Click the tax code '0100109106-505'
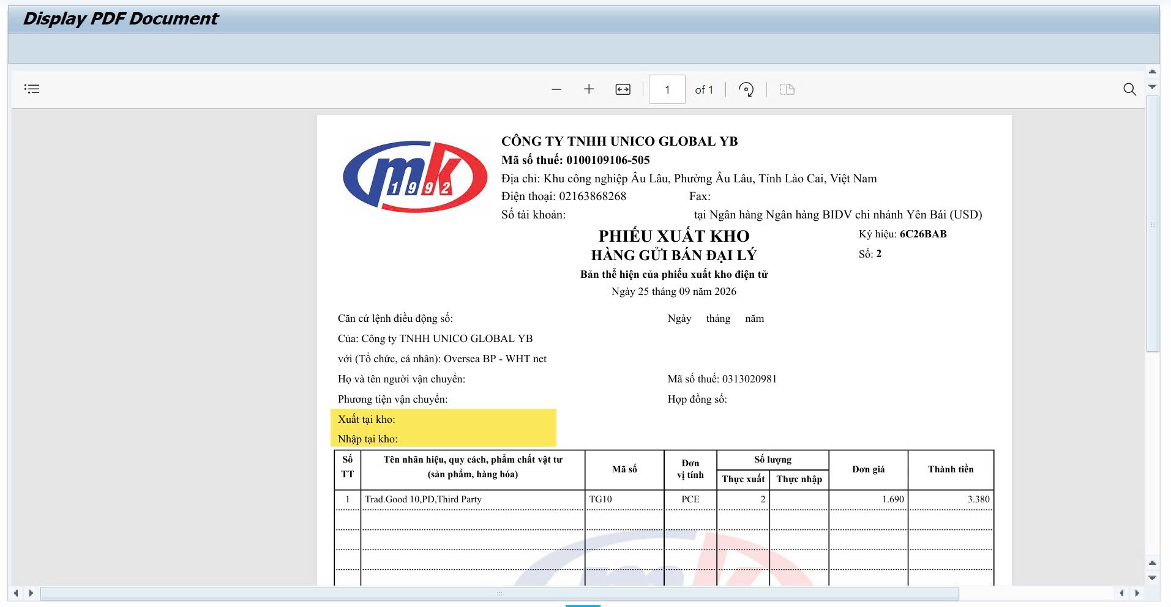 (x=608, y=160)
